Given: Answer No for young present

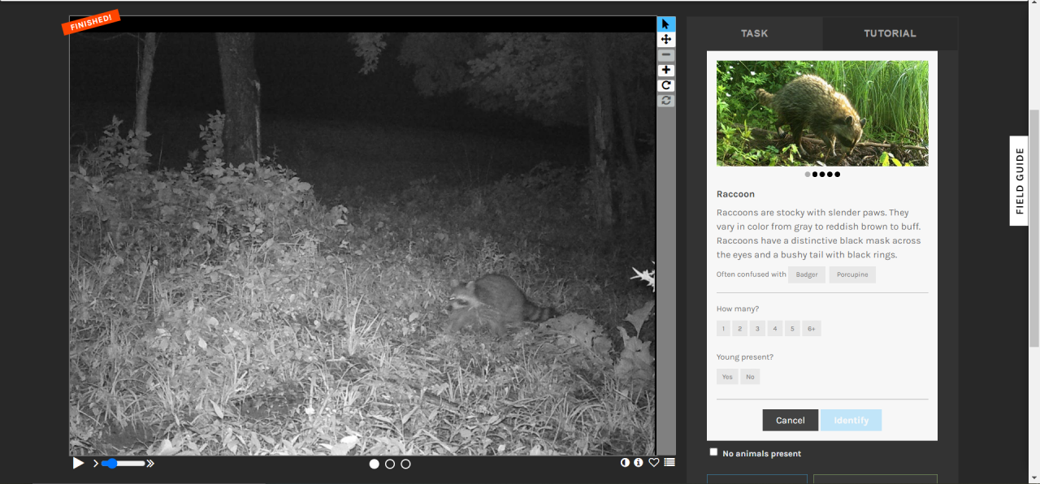Looking at the screenshot, I should (x=750, y=377).
